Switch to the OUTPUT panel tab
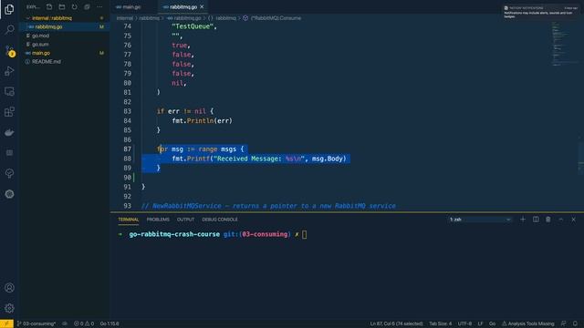The height and width of the screenshot is (328, 584). point(185,220)
